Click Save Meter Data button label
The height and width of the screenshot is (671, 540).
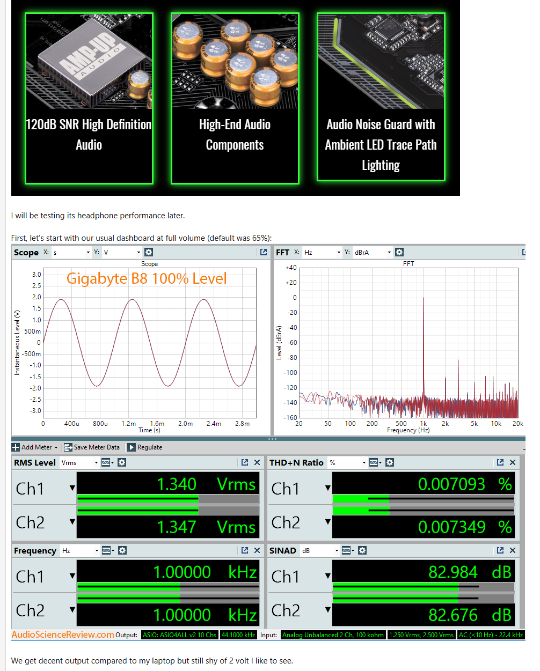(x=97, y=447)
